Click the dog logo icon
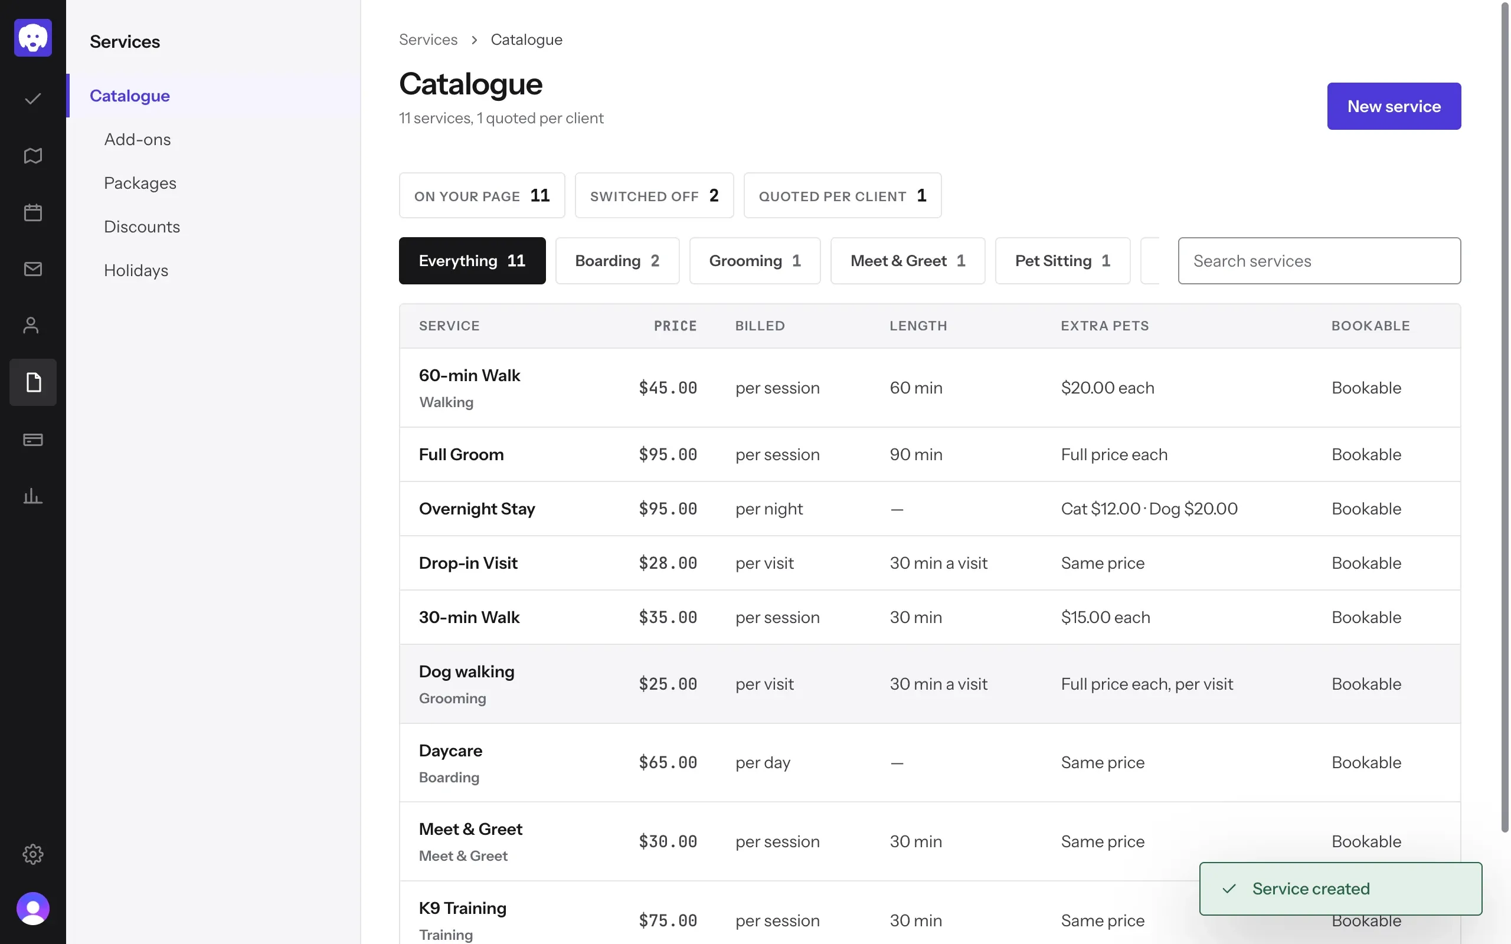 (x=33, y=37)
